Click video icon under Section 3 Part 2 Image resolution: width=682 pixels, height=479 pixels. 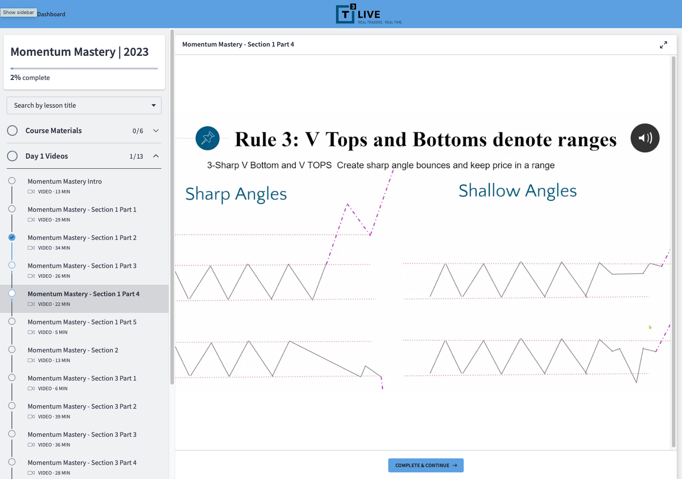click(x=31, y=417)
